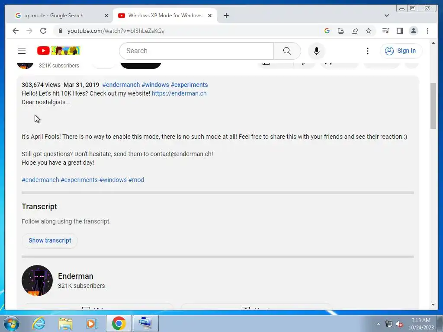Open the https://enderman.ch link
The image size is (443, 332).
coord(179,93)
